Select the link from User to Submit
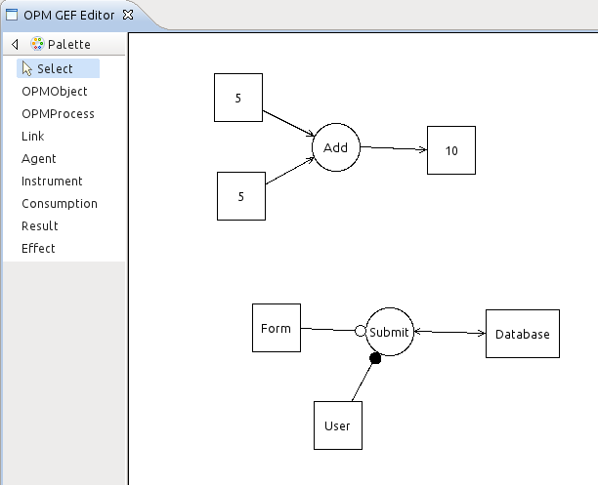 tap(362, 383)
